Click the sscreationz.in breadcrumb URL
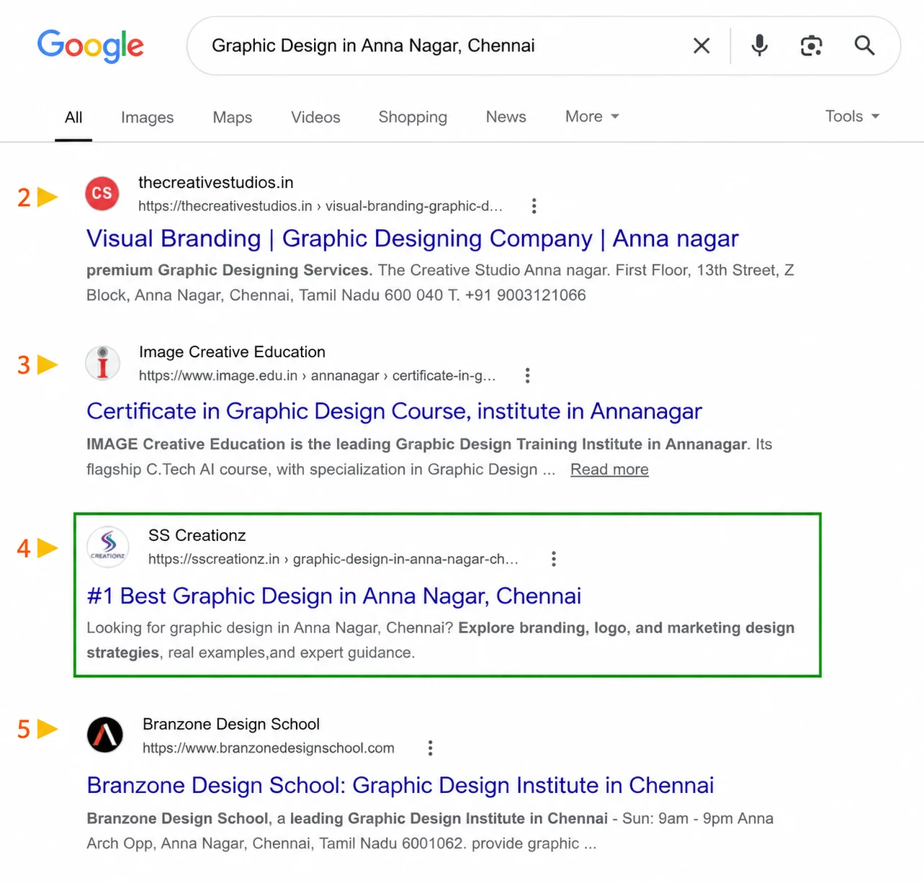Viewport: 924px width, 883px height. pos(333,559)
